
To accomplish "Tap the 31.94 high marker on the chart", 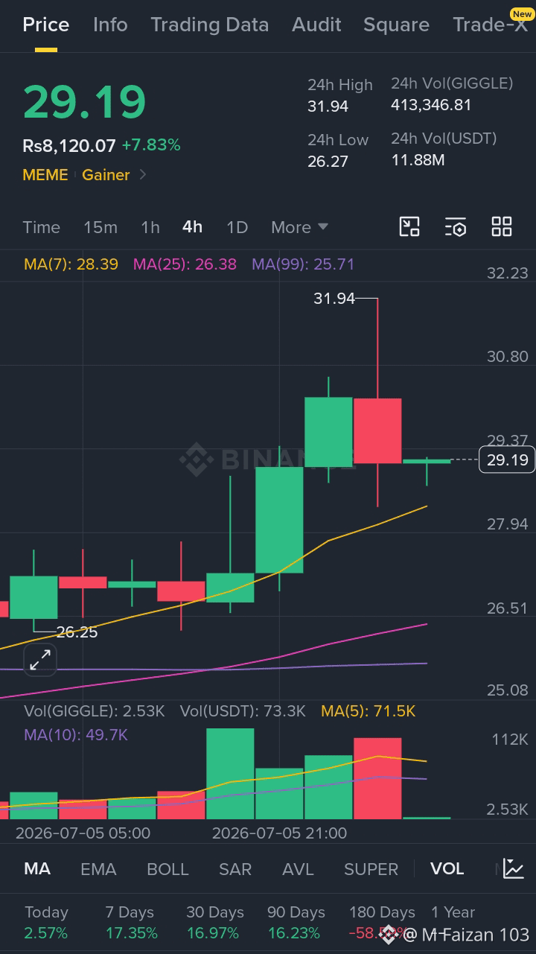I will click(334, 299).
